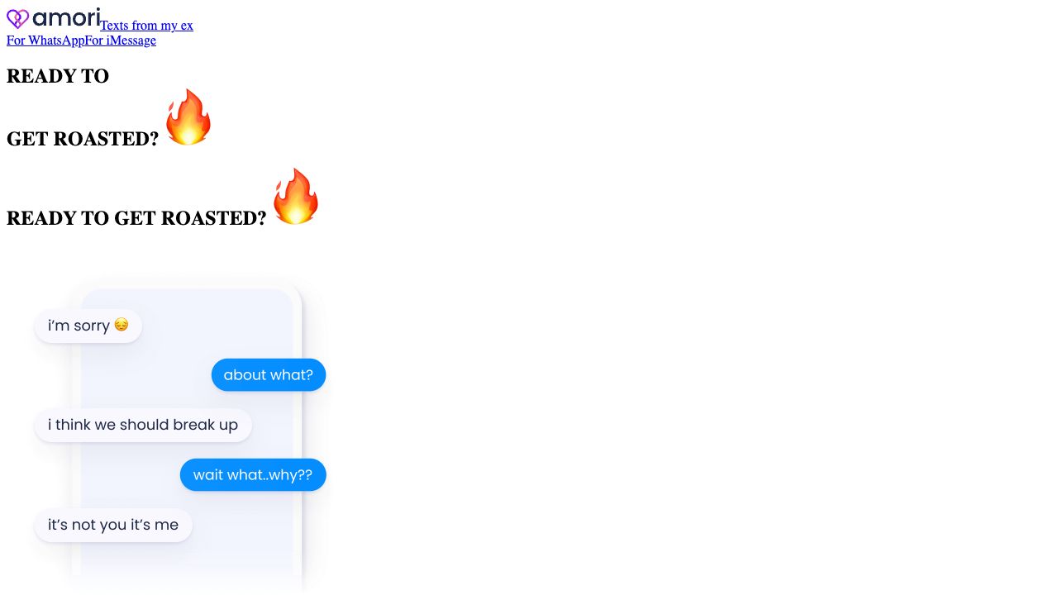The image size is (1058, 595).
Task: Open the Texts from my ex link
Action: (146, 25)
